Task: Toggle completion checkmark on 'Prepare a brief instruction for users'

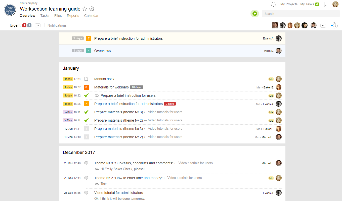Action: coord(86,95)
